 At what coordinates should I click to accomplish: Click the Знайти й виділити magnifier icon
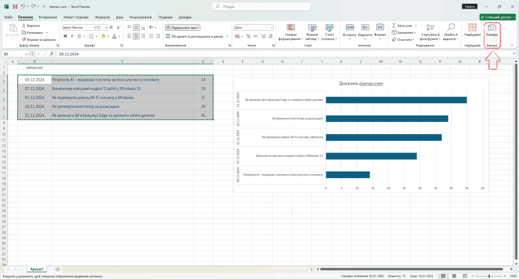click(451, 27)
